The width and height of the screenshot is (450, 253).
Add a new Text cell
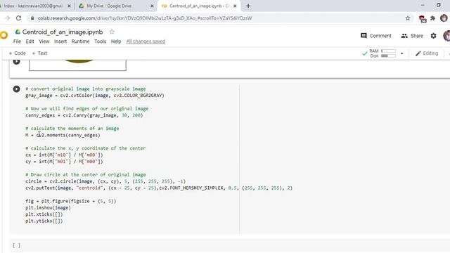[39, 53]
